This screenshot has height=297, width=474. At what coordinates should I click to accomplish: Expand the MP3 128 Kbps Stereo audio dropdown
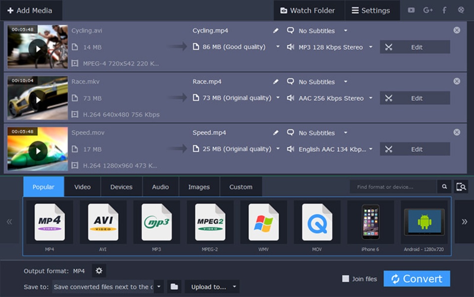pos(371,47)
